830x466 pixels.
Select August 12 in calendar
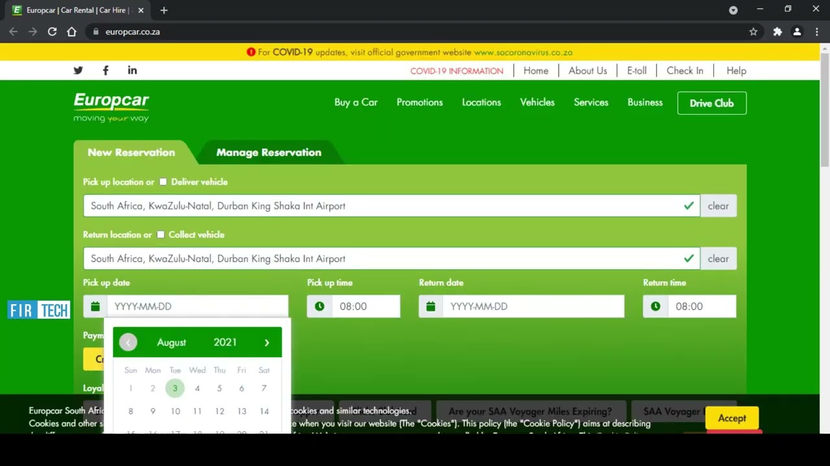click(x=219, y=411)
